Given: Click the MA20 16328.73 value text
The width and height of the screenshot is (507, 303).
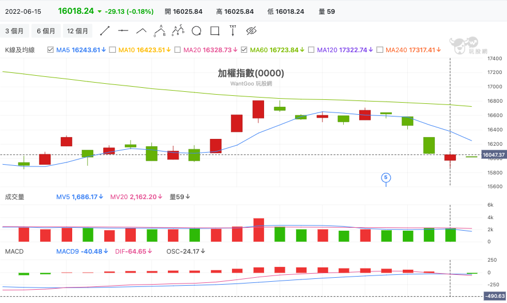Looking at the screenshot, I should (210, 50).
